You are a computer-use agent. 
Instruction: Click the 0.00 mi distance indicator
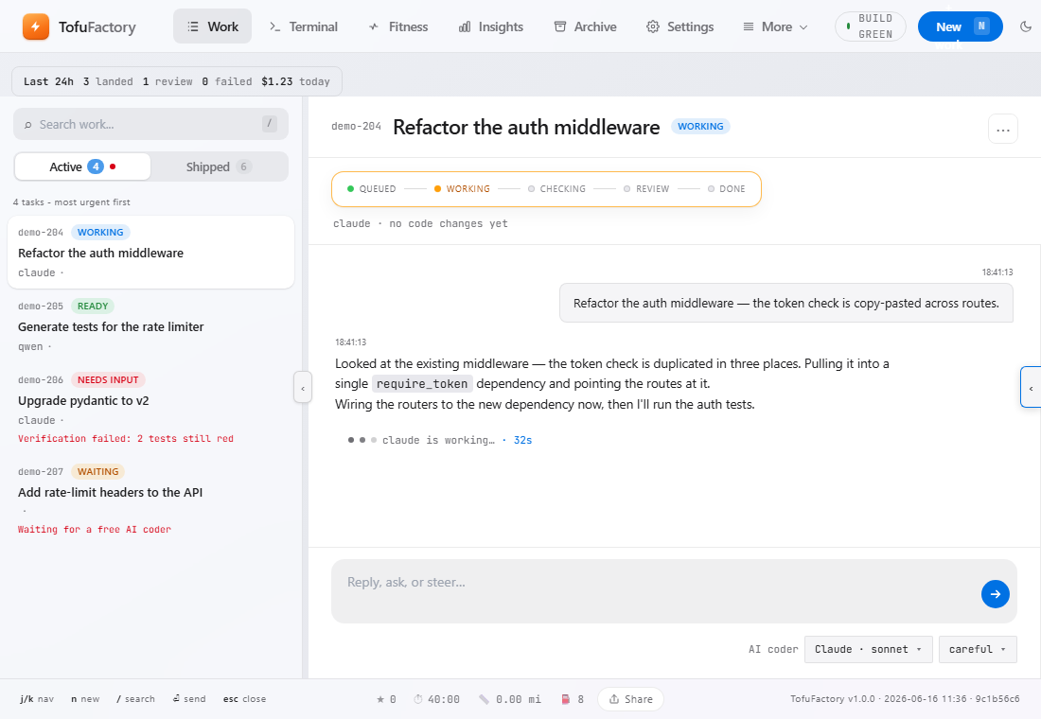[510, 699]
